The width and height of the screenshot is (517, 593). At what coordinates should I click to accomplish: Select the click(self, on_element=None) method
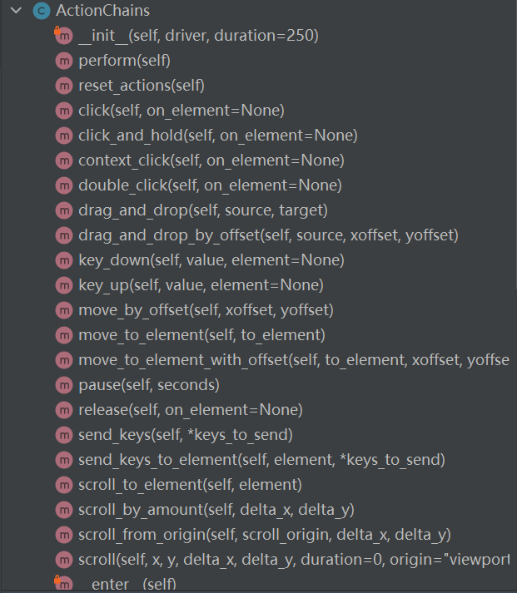pos(181,111)
